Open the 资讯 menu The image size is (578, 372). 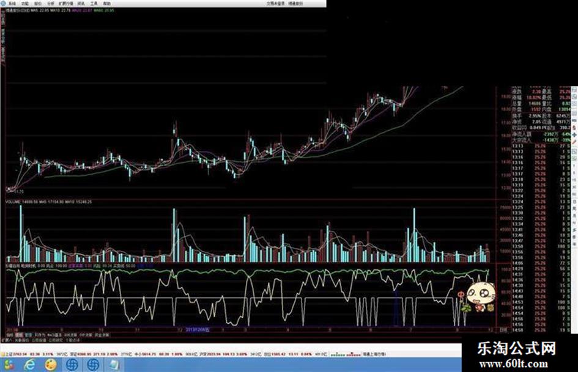tap(81, 3)
